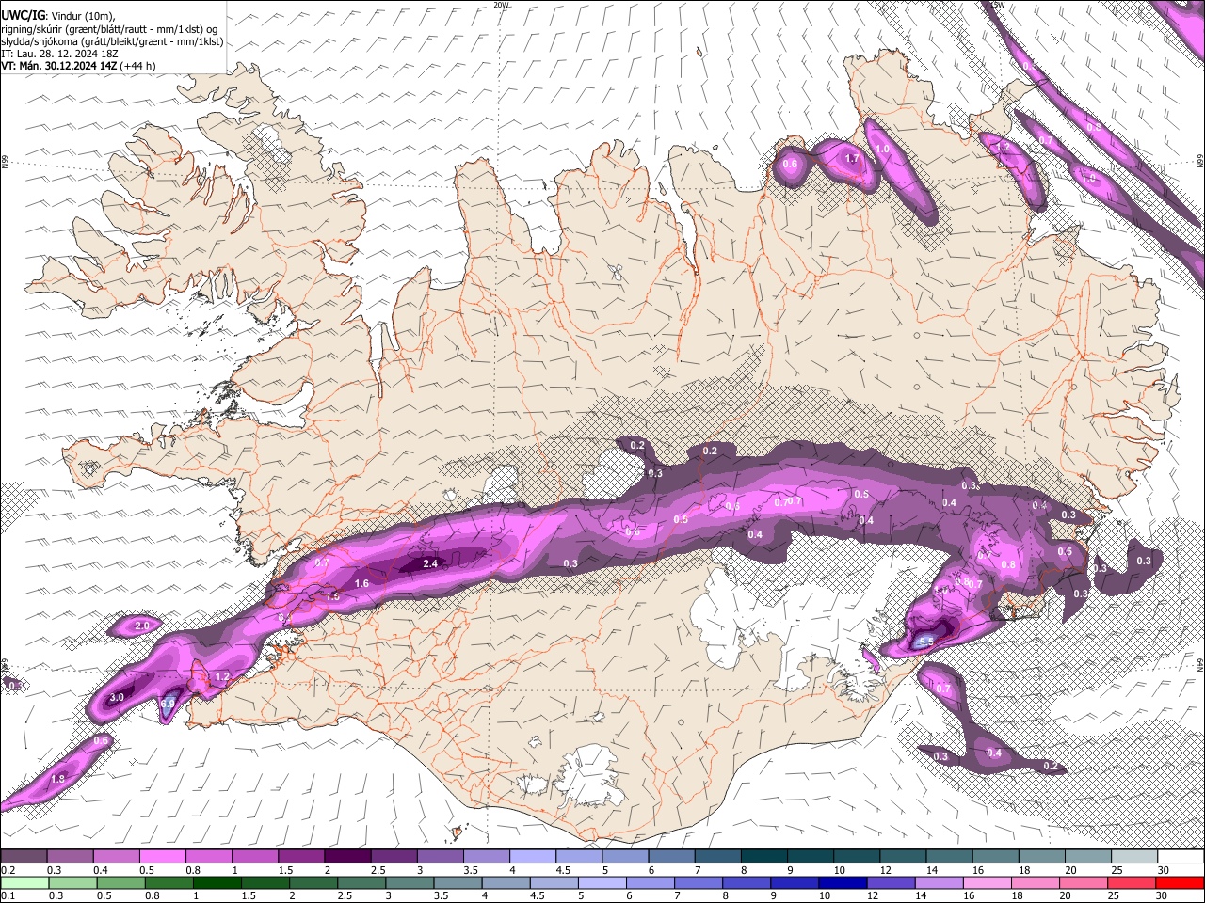Click the 1.8 value label in the bottom-left patch
Screen dimensions: 1205x903
pyautogui.click(x=57, y=780)
